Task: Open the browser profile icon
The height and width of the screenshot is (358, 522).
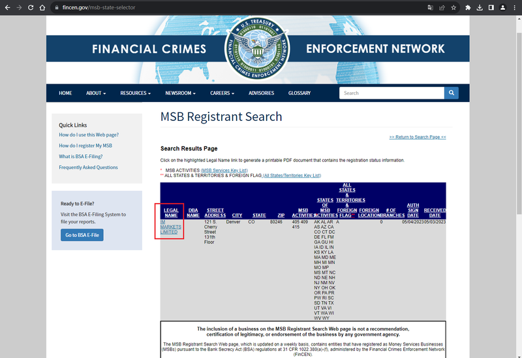Action: coord(502,7)
